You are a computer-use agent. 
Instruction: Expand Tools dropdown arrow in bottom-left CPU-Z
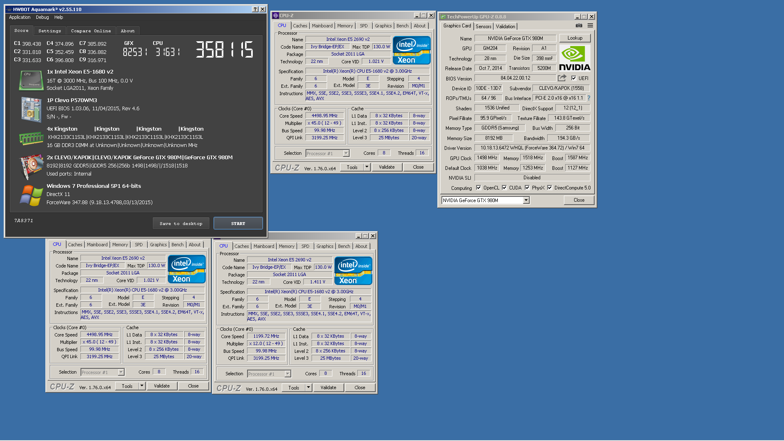point(142,386)
